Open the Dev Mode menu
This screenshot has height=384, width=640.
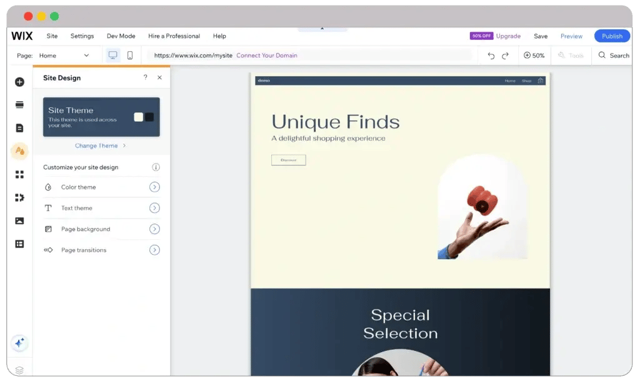point(121,36)
